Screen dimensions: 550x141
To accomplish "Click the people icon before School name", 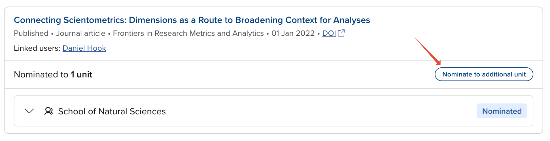I will tap(49, 111).
